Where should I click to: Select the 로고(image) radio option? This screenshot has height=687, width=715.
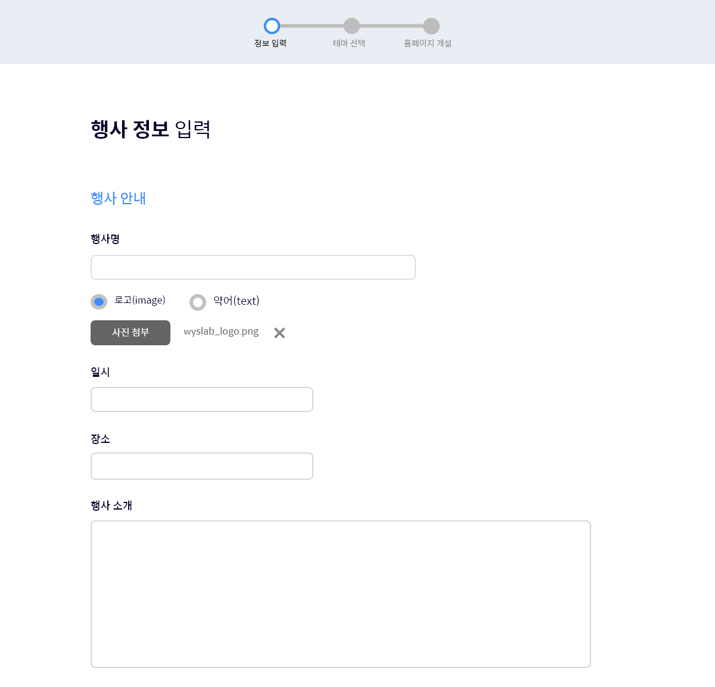[98, 302]
